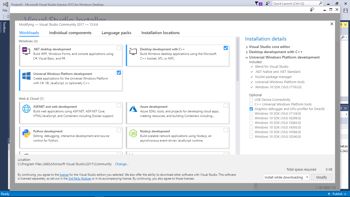Switch to Installation locations tab
This screenshot has width=350, height=197.
pyautogui.click(x=160, y=33)
